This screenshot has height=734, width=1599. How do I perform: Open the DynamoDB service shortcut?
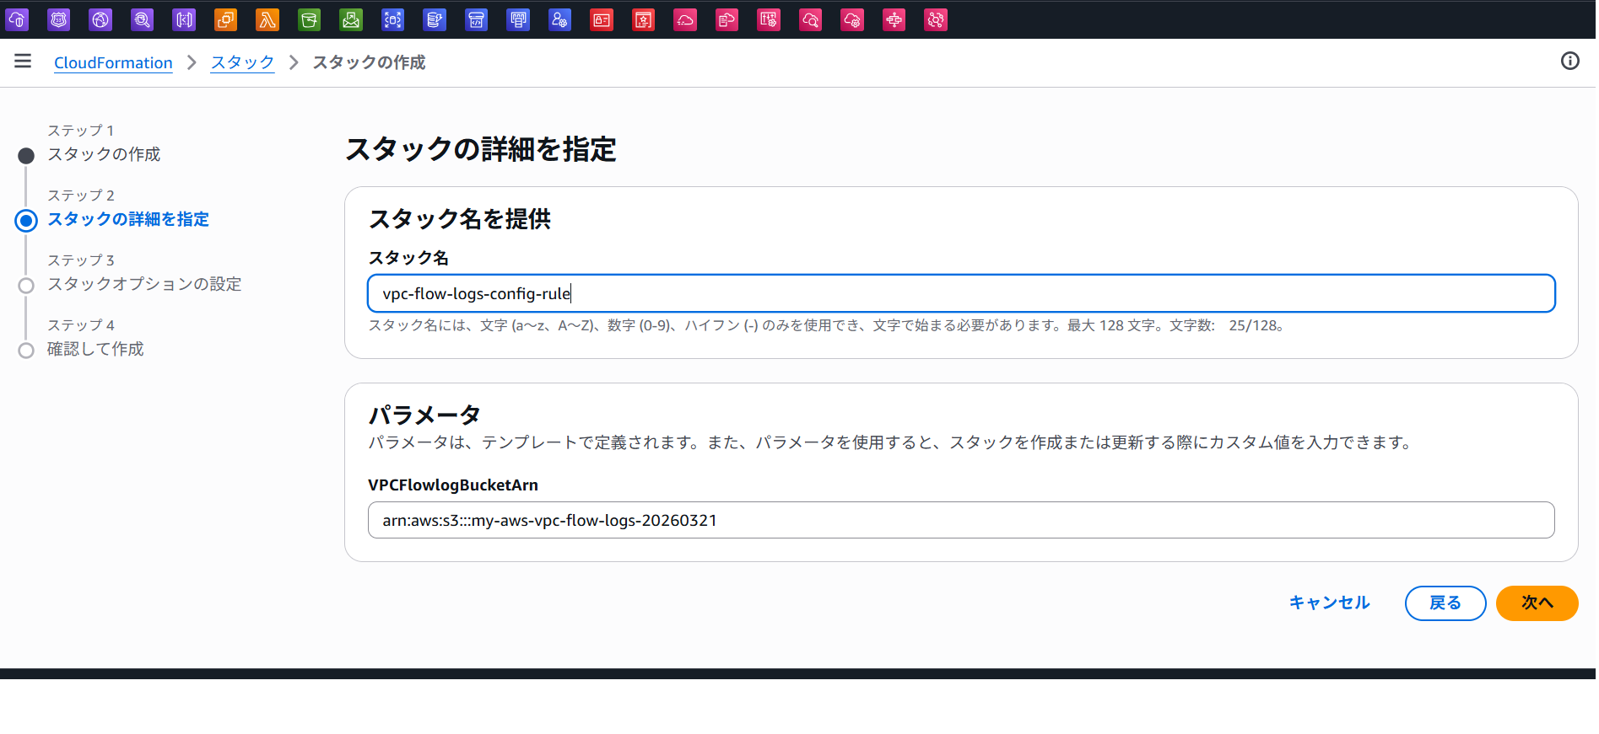pyautogui.click(x=435, y=19)
